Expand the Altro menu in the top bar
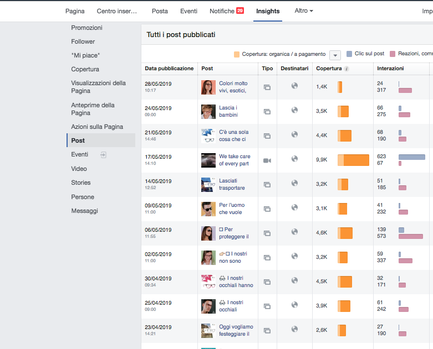 [x=304, y=11]
